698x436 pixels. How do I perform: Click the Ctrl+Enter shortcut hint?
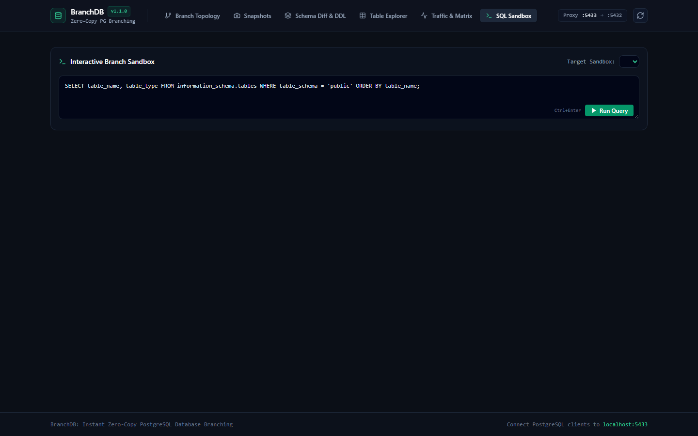point(568,110)
